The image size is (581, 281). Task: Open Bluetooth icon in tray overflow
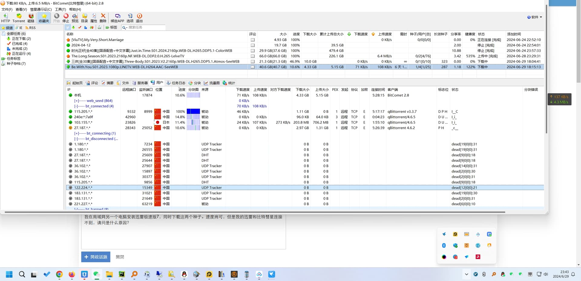point(444,245)
